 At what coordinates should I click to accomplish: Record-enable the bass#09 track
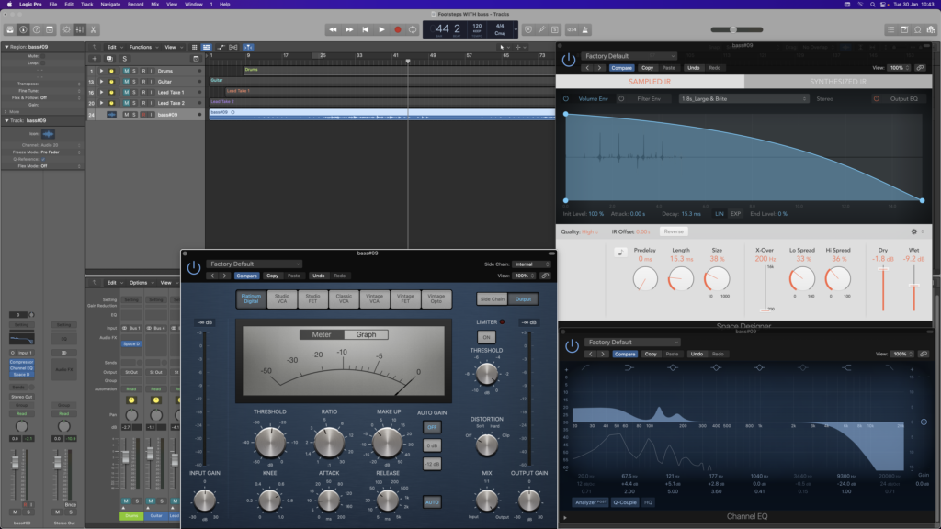point(143,115)
